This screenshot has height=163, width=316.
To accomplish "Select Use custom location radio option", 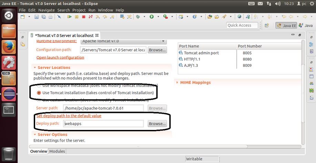I will point(39,100).
